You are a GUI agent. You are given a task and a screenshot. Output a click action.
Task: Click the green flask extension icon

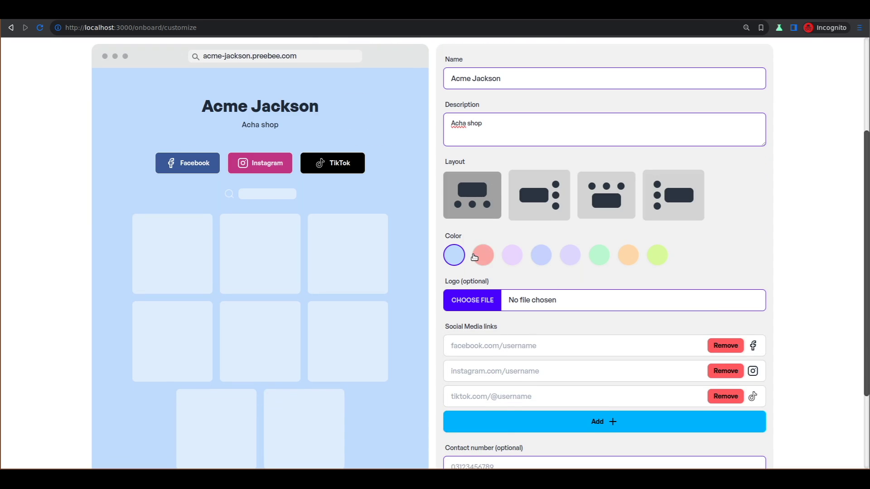779,28
